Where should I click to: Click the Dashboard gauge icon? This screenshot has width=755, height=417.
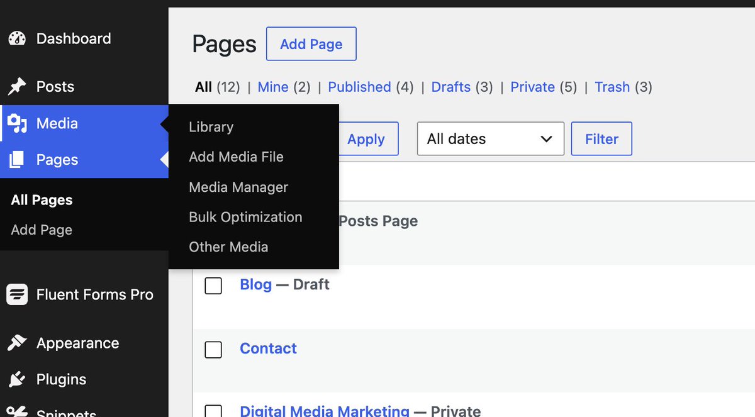[x=17, y=38]
